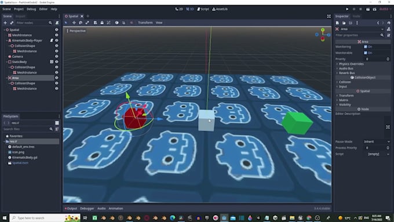Load resource folder icon in Inspector
This screenshot has height=222, width=394.
tap(344, 23)
